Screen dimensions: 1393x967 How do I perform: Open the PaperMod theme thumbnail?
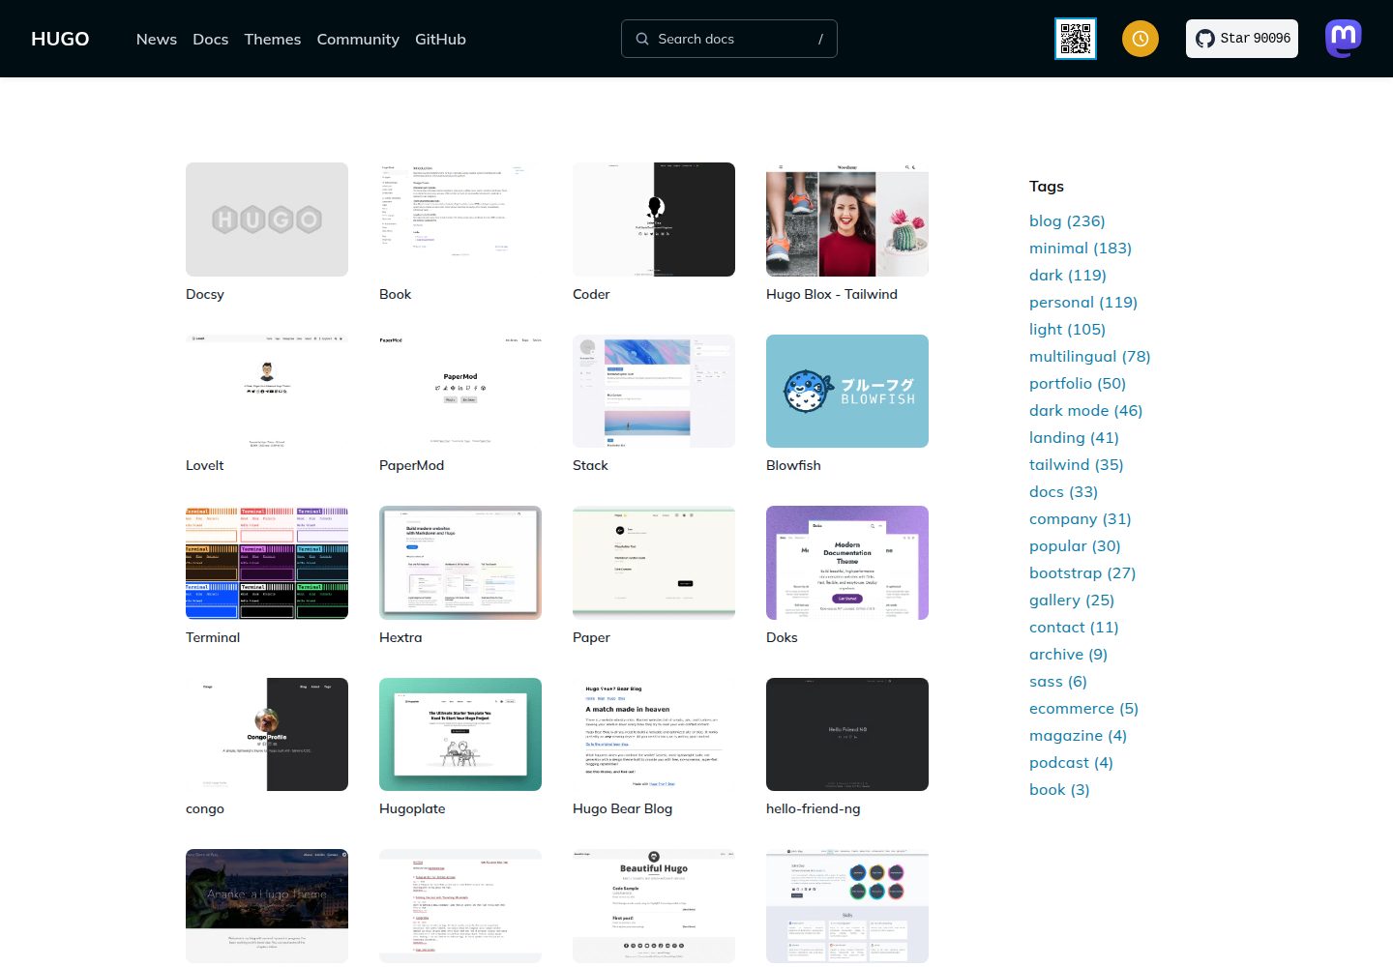(x=460, y=391)
